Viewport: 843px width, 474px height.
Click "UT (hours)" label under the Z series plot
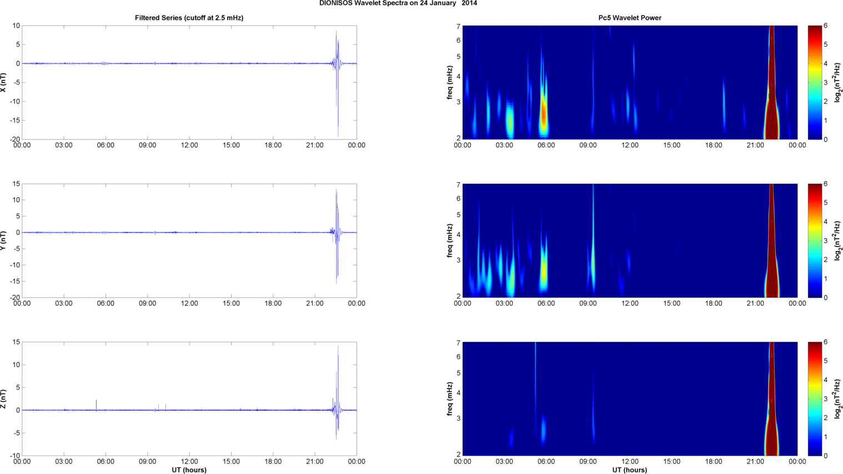tap(189, 470)
